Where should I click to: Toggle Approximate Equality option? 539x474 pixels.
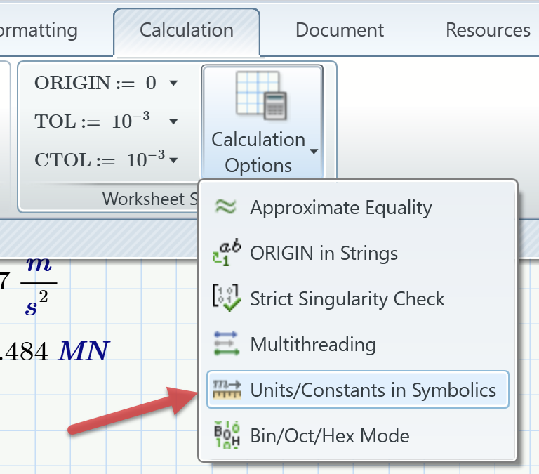[357, 207]
